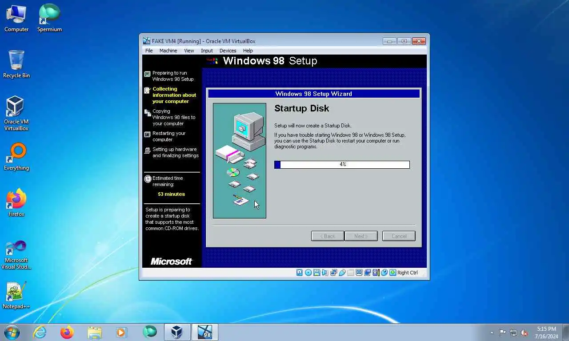The width and height of the screenshot is (569, 341).
Task: Click "Copying Windows 98 files to your computer" step
Action: click(174, 117)
